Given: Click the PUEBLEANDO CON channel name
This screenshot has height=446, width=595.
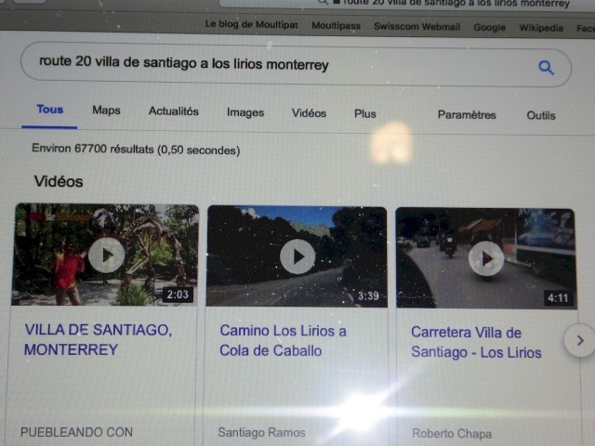Looking at the screenshot, I should tap(76, 432).
